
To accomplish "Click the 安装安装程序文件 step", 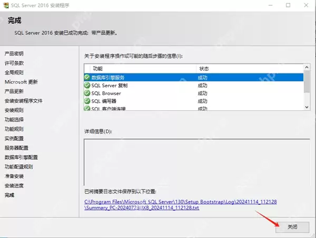I will coord(24,101).
